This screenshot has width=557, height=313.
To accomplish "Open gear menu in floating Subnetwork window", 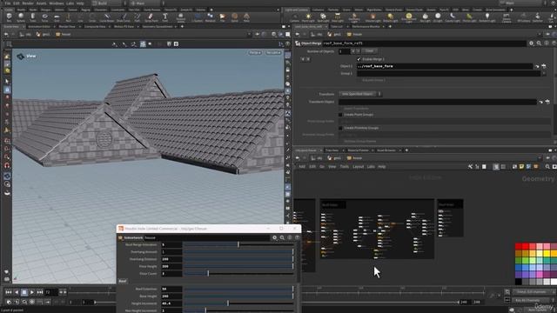I will pyautogui.click(x=275, y=237).
